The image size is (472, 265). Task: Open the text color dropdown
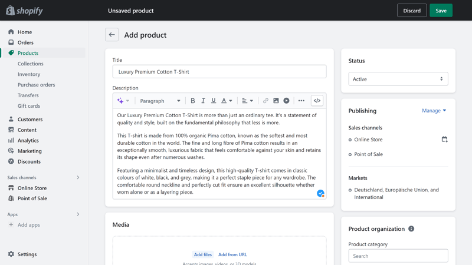(227, 101)
